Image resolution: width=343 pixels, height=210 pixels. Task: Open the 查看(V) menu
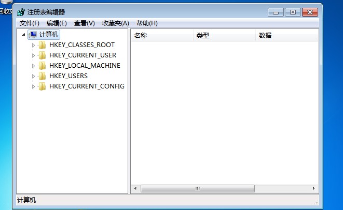[85, 23]
